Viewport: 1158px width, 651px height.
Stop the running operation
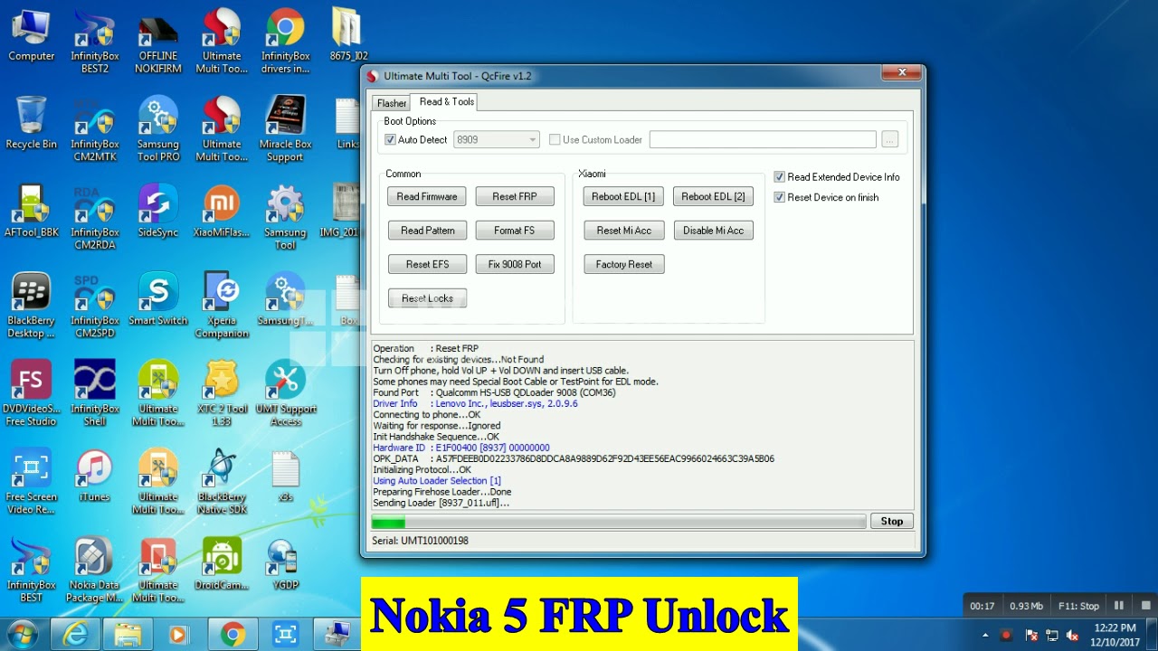point(892,521)
